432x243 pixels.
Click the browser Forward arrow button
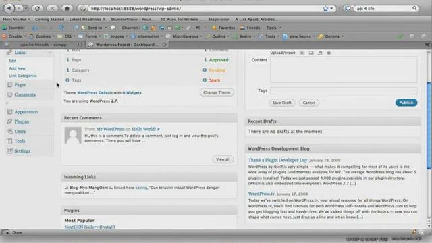click(x=19, y=9)
